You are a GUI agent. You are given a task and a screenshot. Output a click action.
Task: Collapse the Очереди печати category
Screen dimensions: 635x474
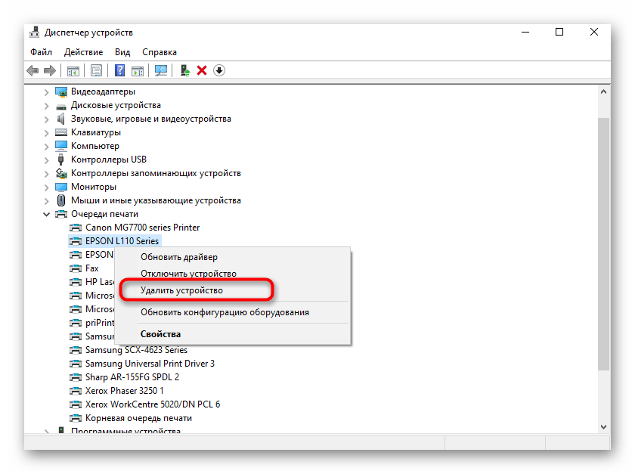click(47, 214)
